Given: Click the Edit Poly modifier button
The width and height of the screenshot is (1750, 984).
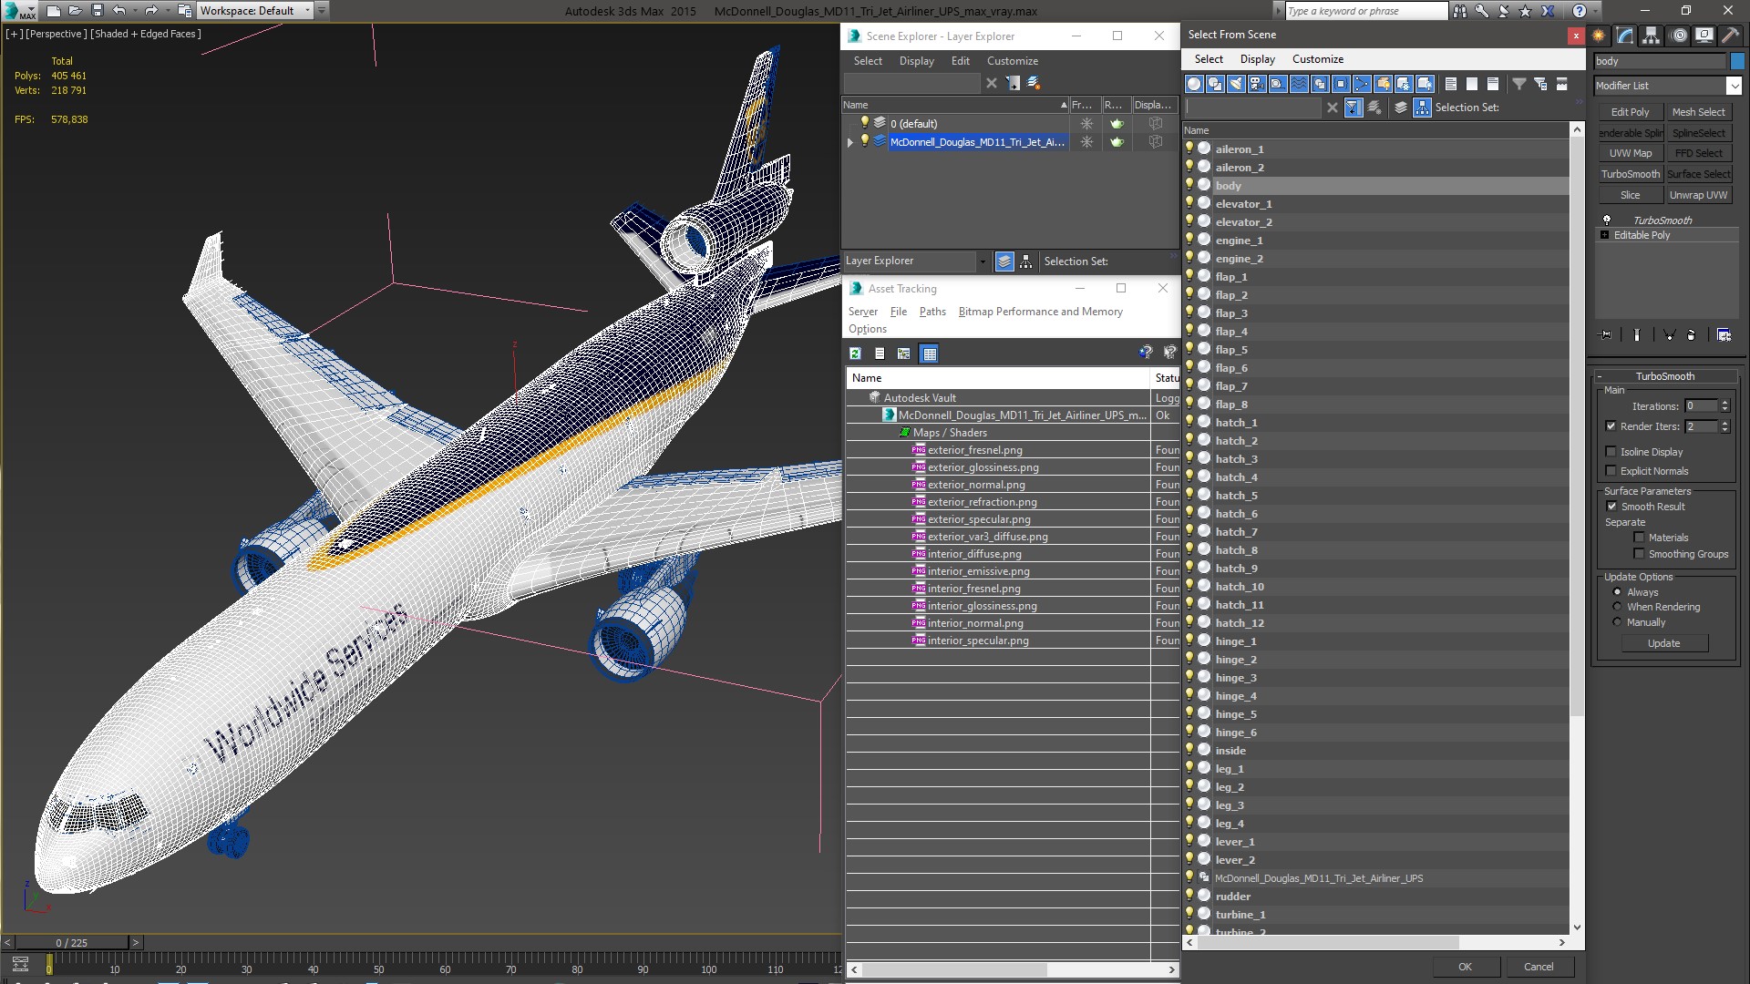Looking at the screenshot, I should tap(1630, 112).
